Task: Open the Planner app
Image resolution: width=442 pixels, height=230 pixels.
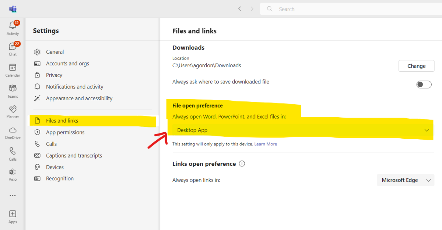Action: click(13, 111)
